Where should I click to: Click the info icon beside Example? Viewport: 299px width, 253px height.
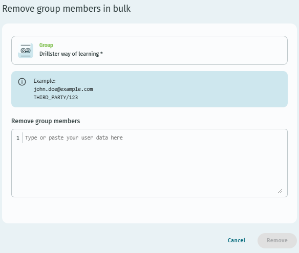coord(22,82)
